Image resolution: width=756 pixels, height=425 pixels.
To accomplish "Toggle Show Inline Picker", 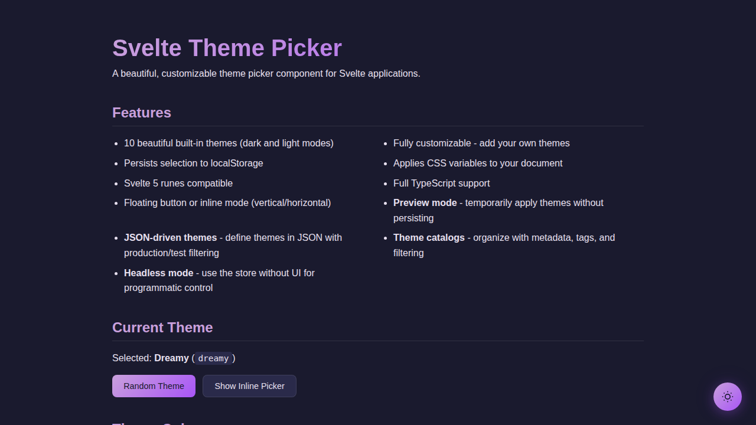I will tap(249, 385).
